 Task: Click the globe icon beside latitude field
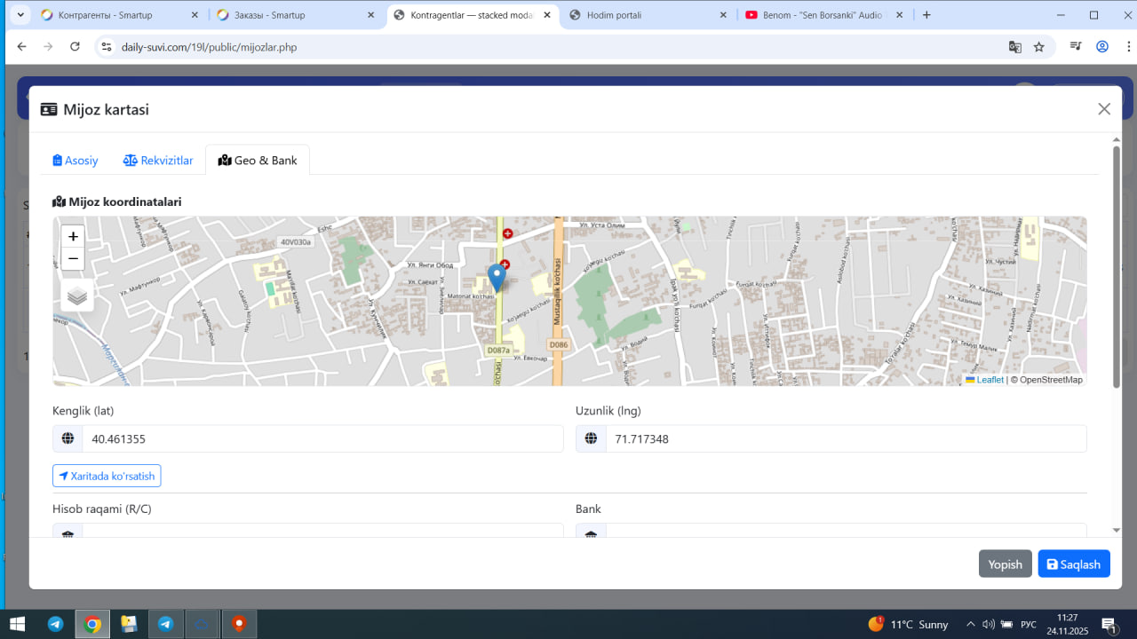click(68, 438)
